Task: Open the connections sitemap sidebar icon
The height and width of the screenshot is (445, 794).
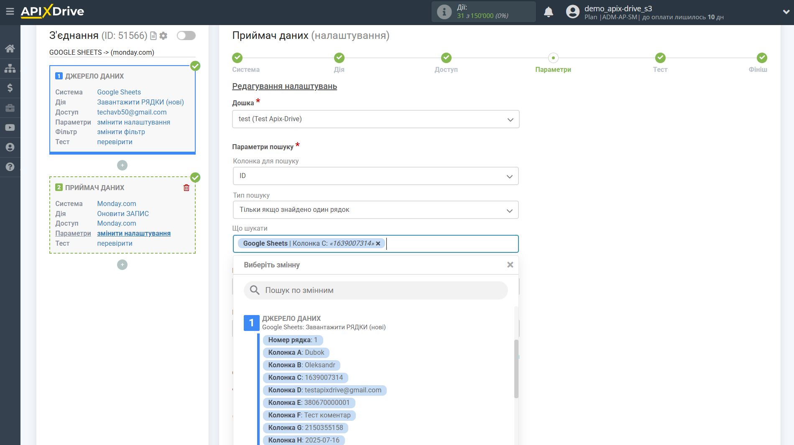Action: pos(10,68)
